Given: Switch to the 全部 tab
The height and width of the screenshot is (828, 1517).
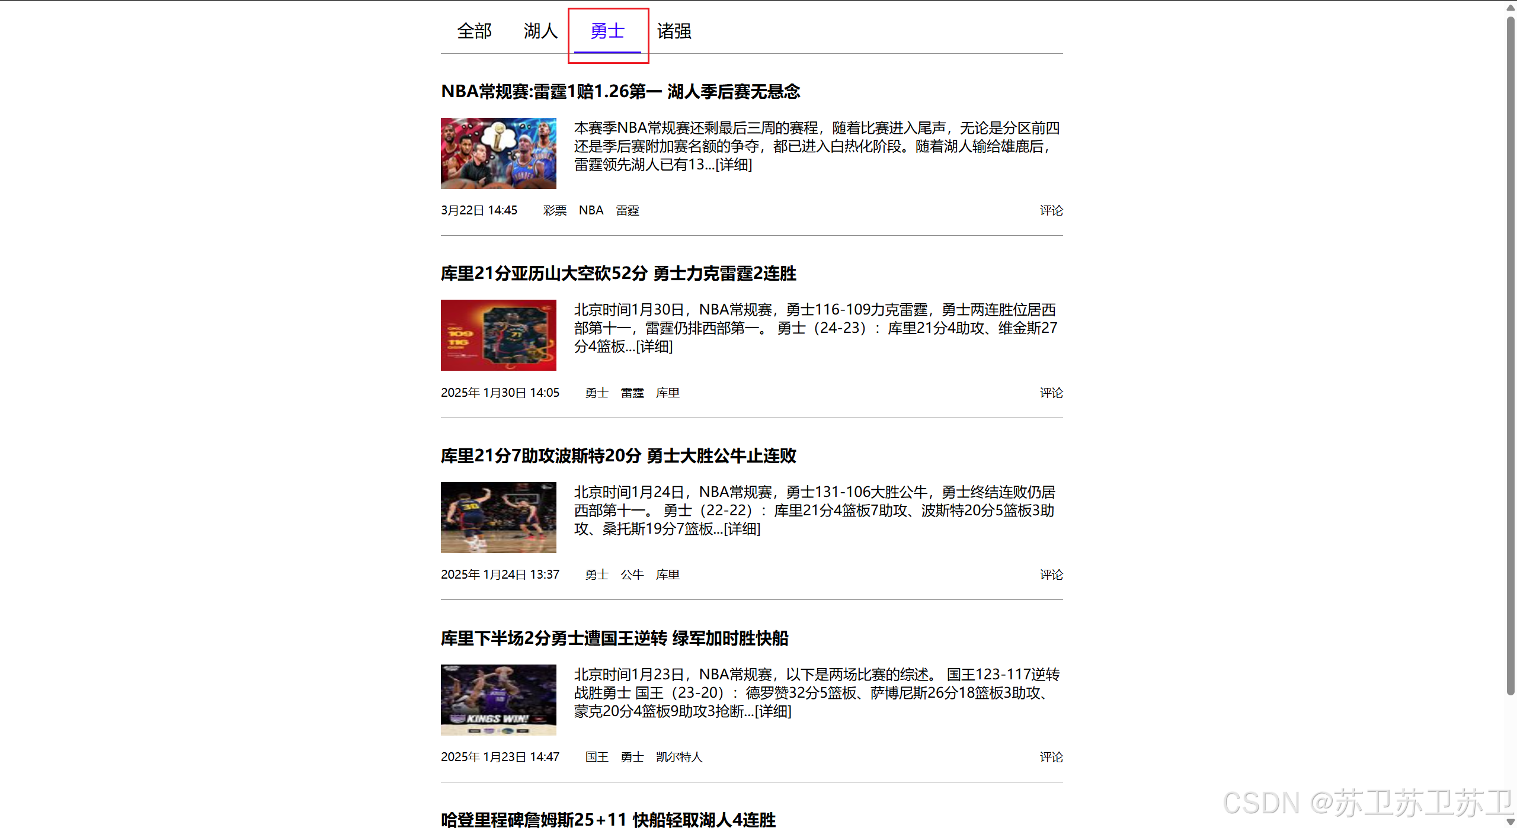Looking at the screenshot, I should point(474,31).
